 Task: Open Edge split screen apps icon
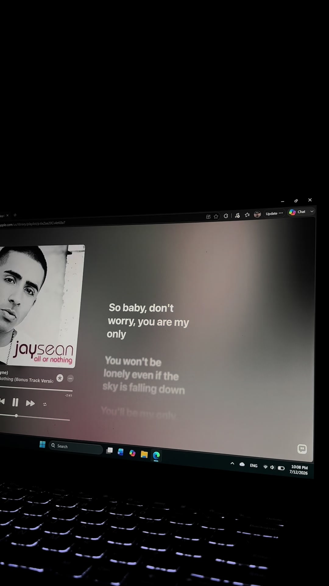click(x=208, y=217)
